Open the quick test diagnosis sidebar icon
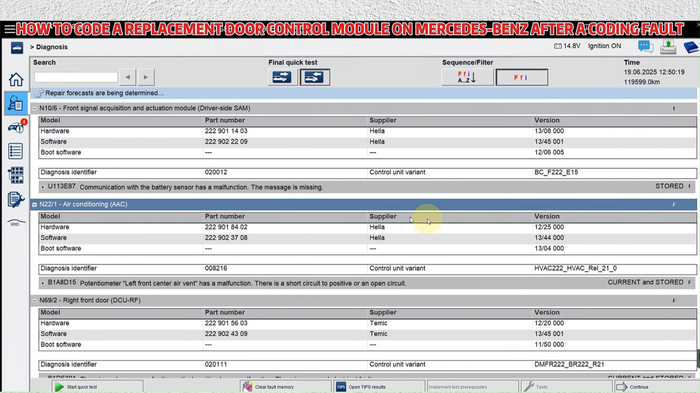The width and height of the screenshot is (700, 393). pyautogui.click(x=16, y=103)
